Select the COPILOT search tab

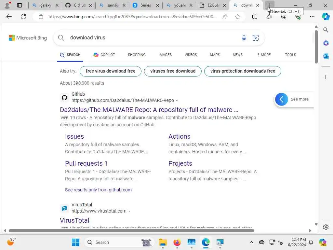(x=104, y=55)
